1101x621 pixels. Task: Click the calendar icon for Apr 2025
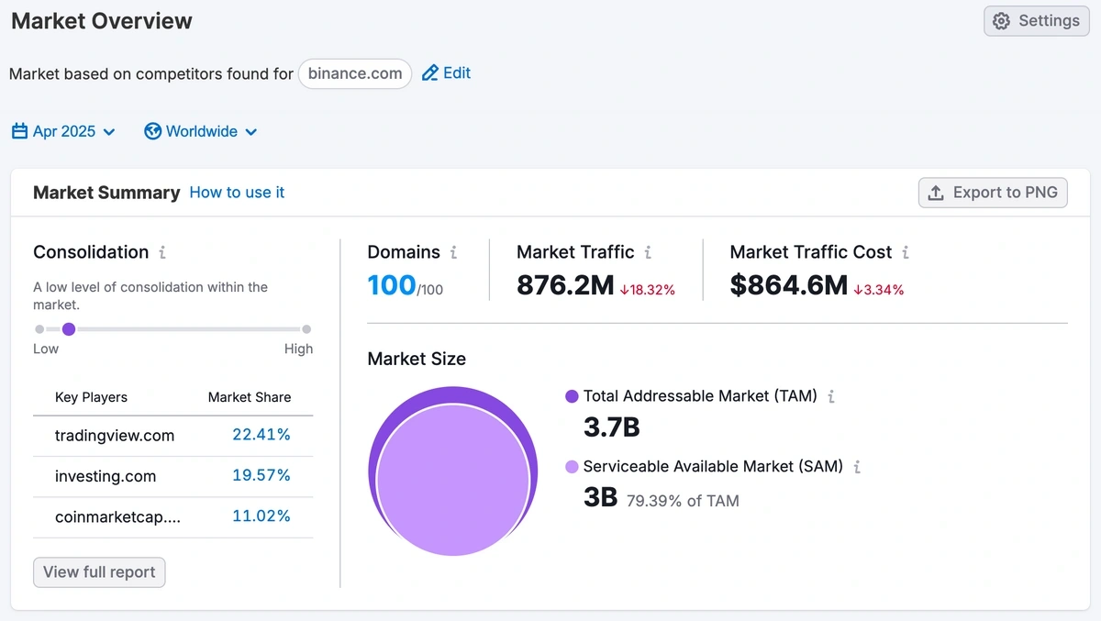point(19,131)
